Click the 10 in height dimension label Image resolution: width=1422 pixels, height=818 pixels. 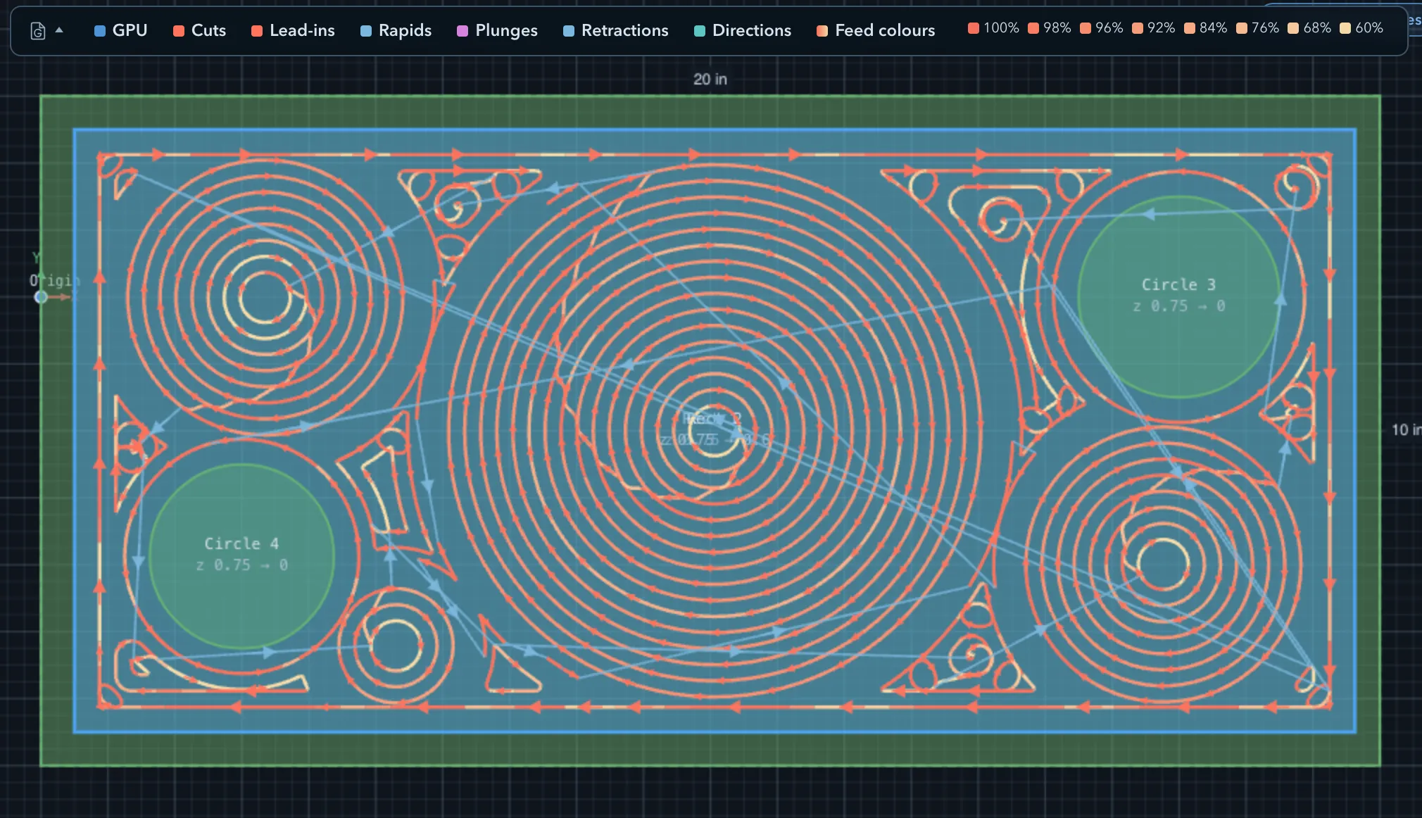1406,430
